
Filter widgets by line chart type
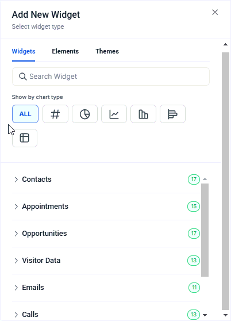point(114,114)
